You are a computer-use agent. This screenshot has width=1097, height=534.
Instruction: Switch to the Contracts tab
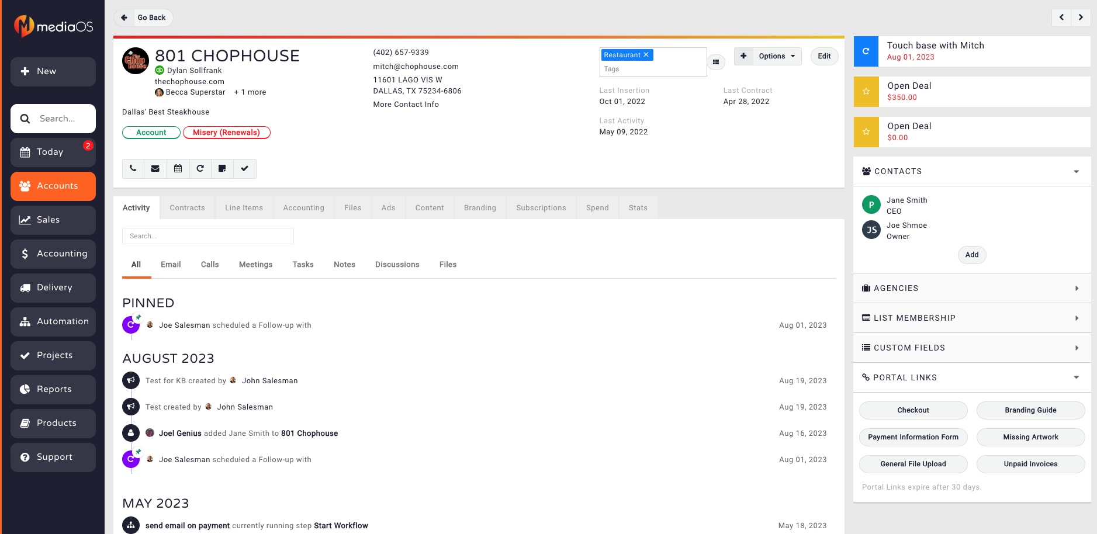click(x=187, y=207)
